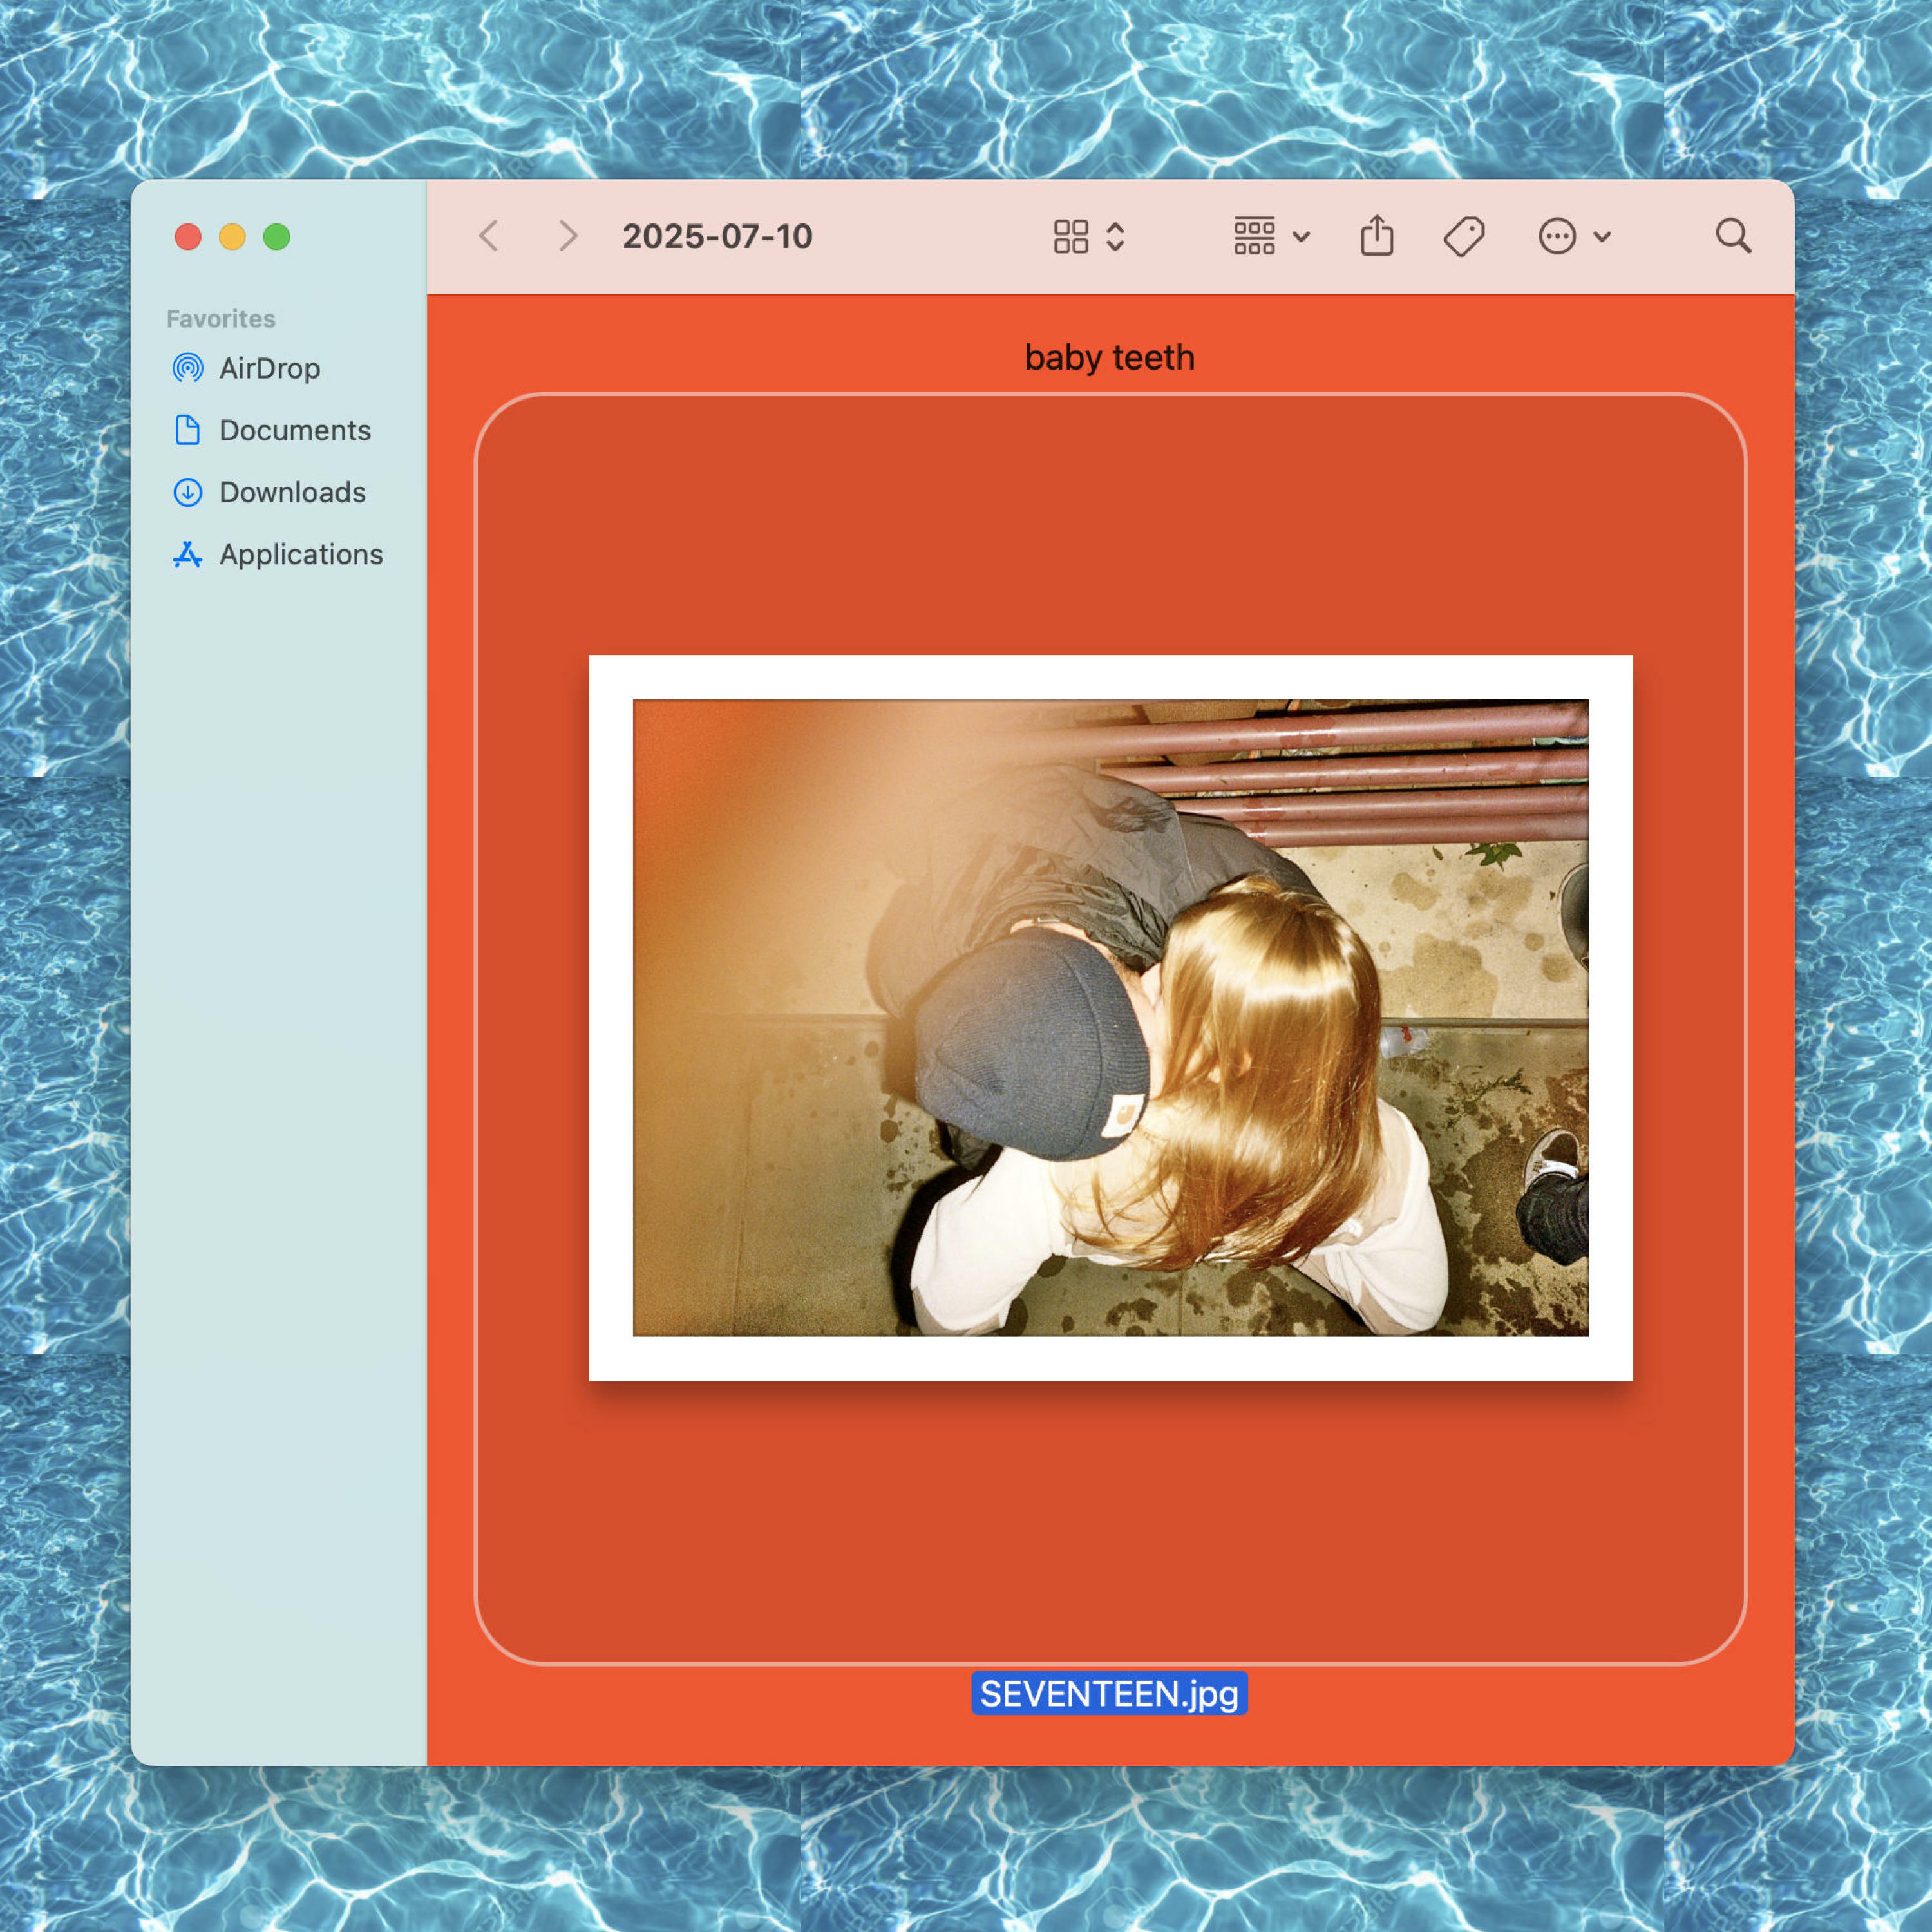Click the yellow minimize window button
Viewport: 1932px width, 1932px height.
tap(232, 237)
